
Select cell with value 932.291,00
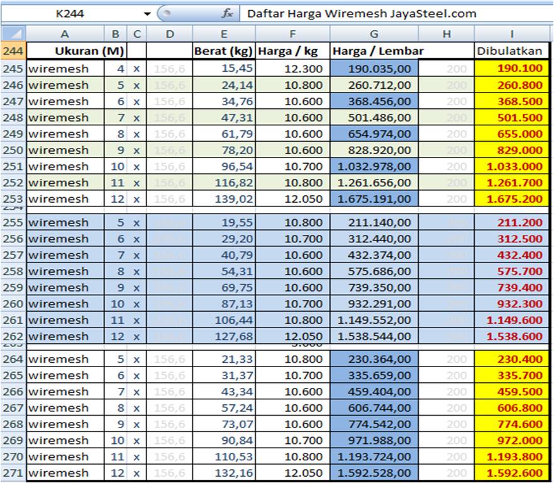tap(374, 304)
